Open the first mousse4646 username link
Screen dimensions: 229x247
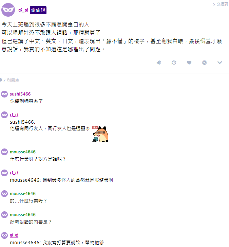coord(23,152)
